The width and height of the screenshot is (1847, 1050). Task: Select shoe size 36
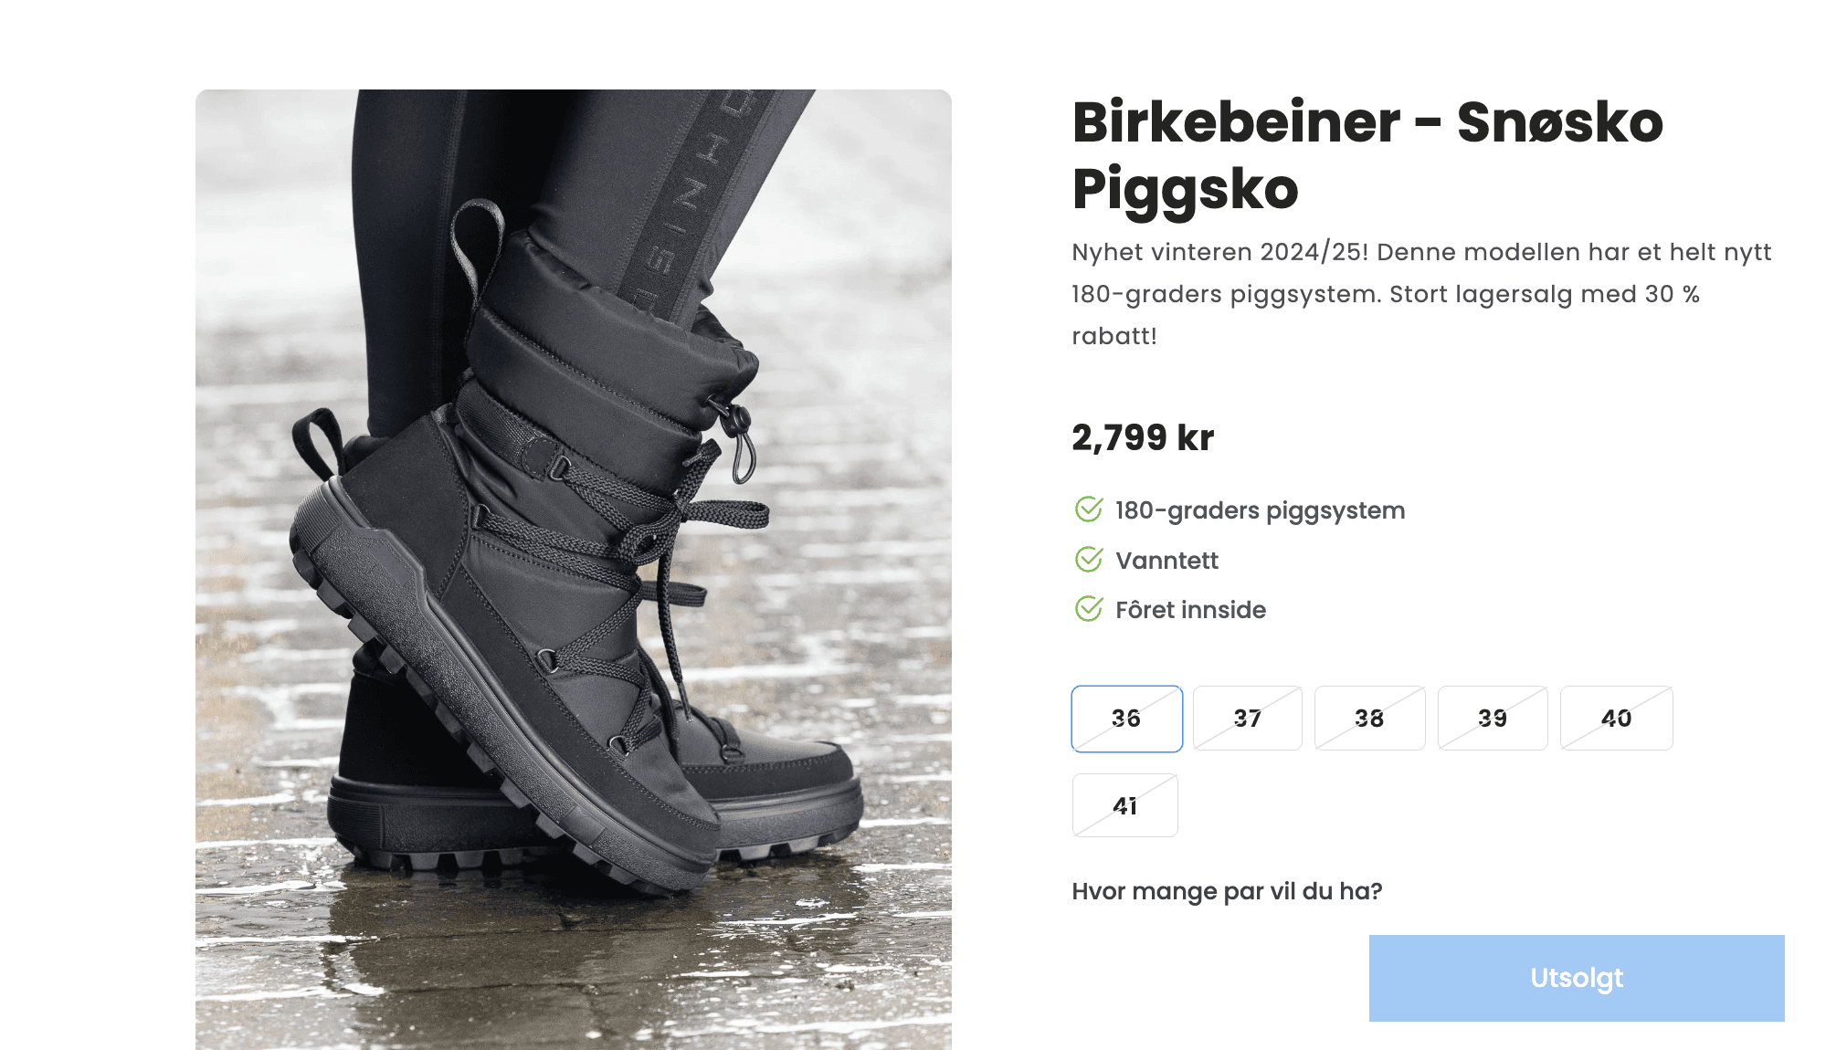[x=1126, y=719]
